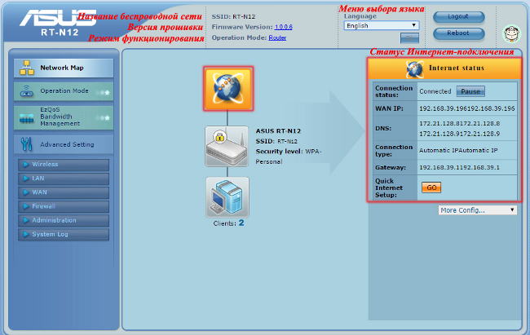Expand the Firewall settings item
530x335 pixels.
point(64,206)
